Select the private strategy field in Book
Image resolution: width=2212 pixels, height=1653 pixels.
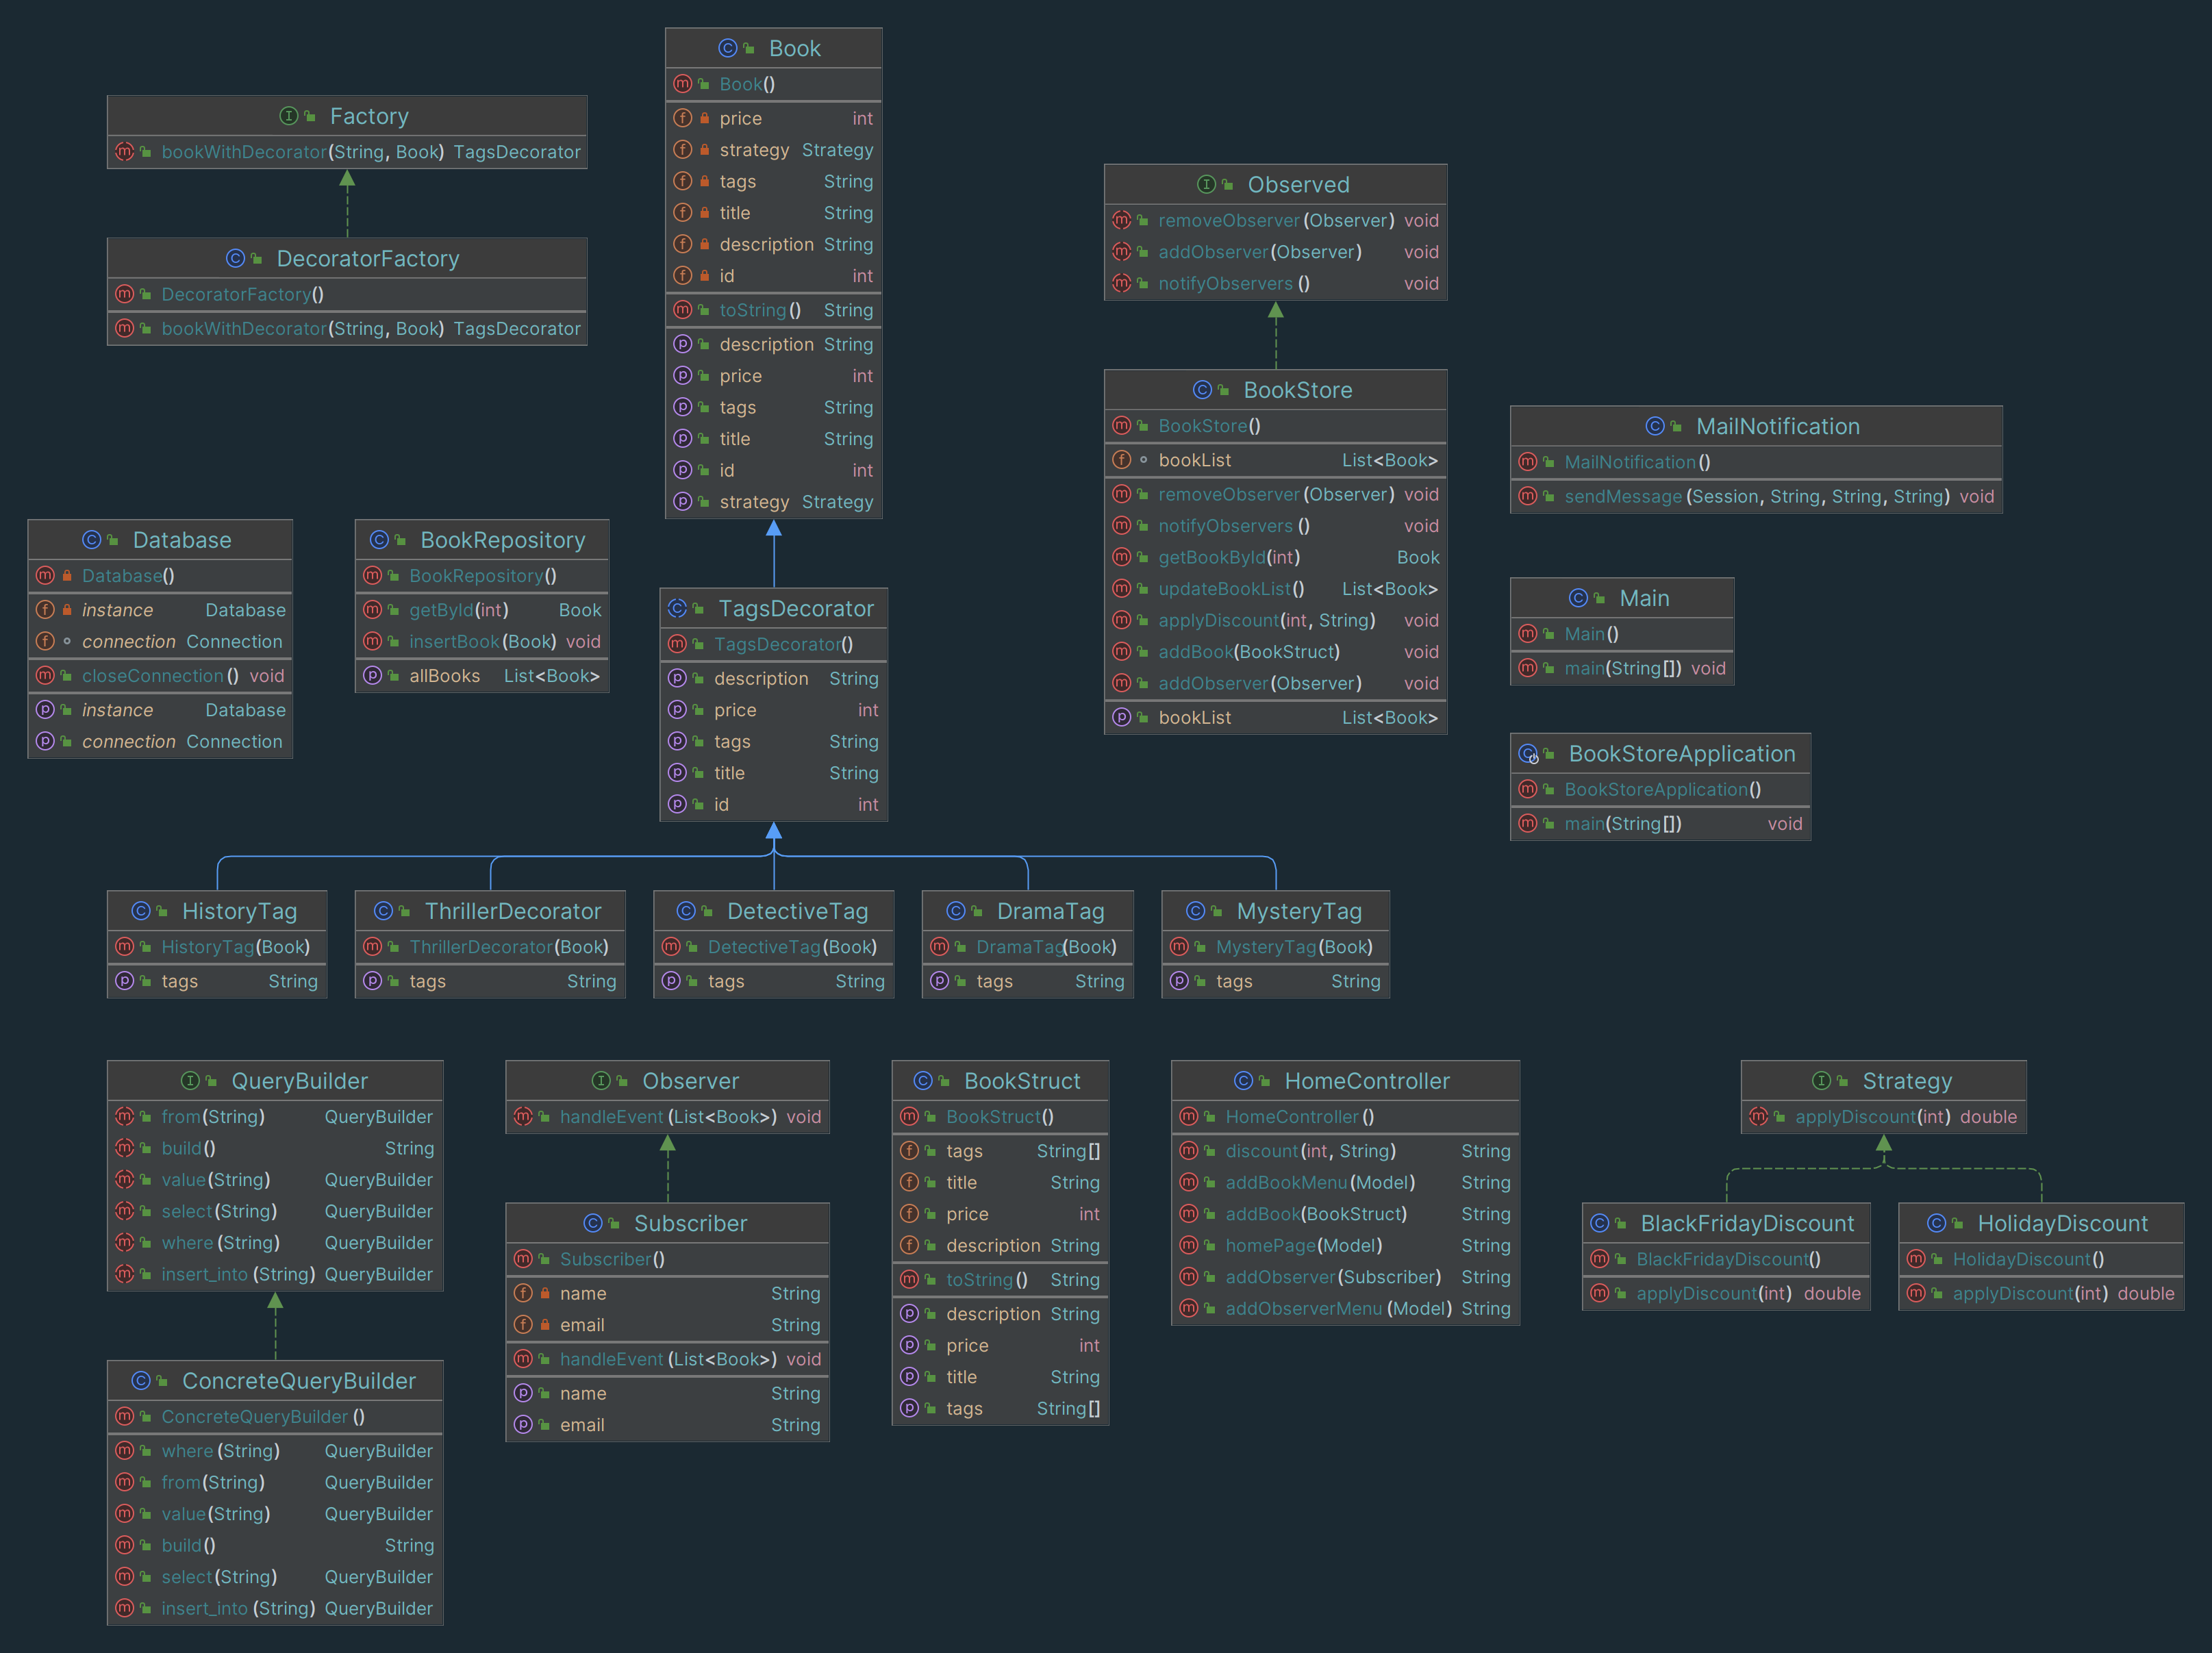773,150
